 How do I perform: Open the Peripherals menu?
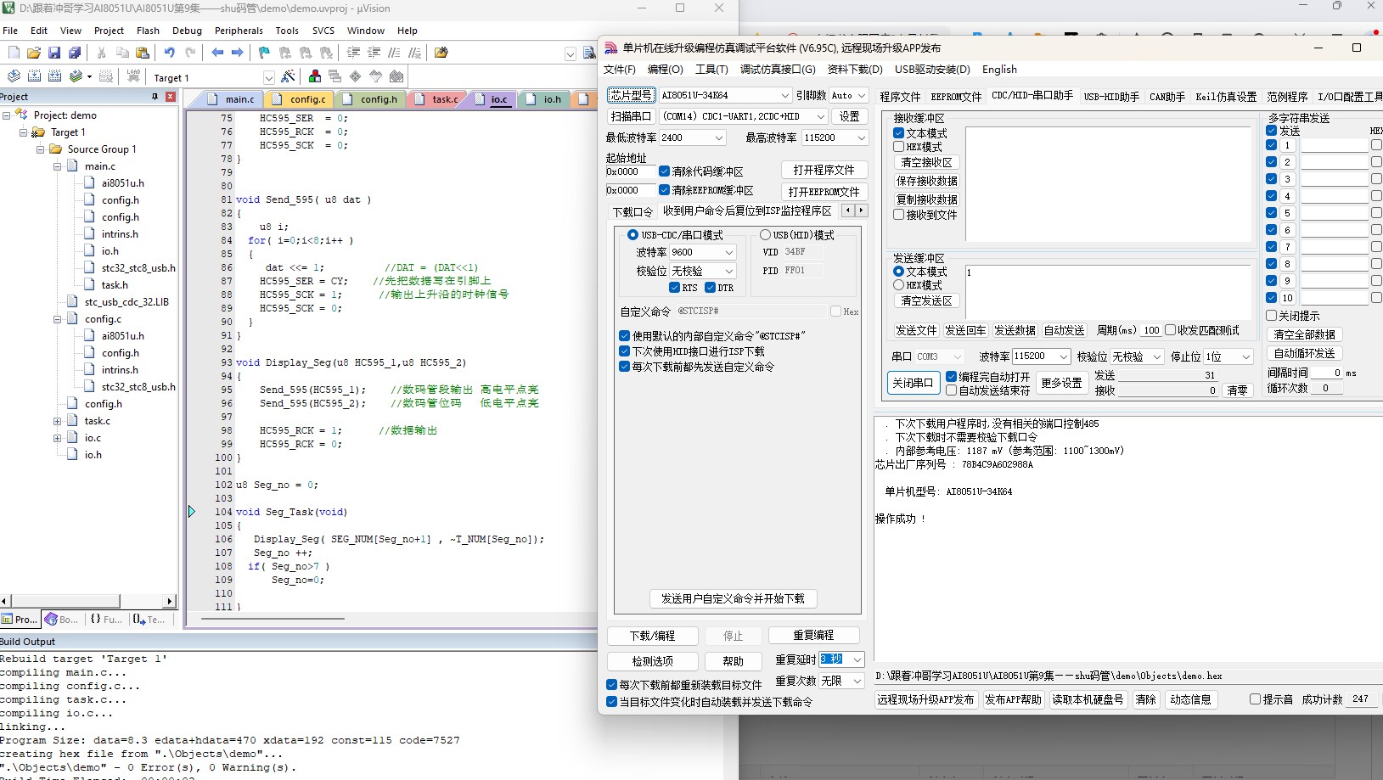(239, 31)
